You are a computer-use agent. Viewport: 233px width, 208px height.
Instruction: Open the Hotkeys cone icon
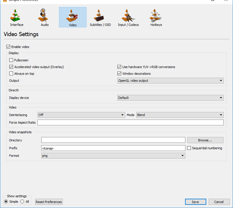155,15
